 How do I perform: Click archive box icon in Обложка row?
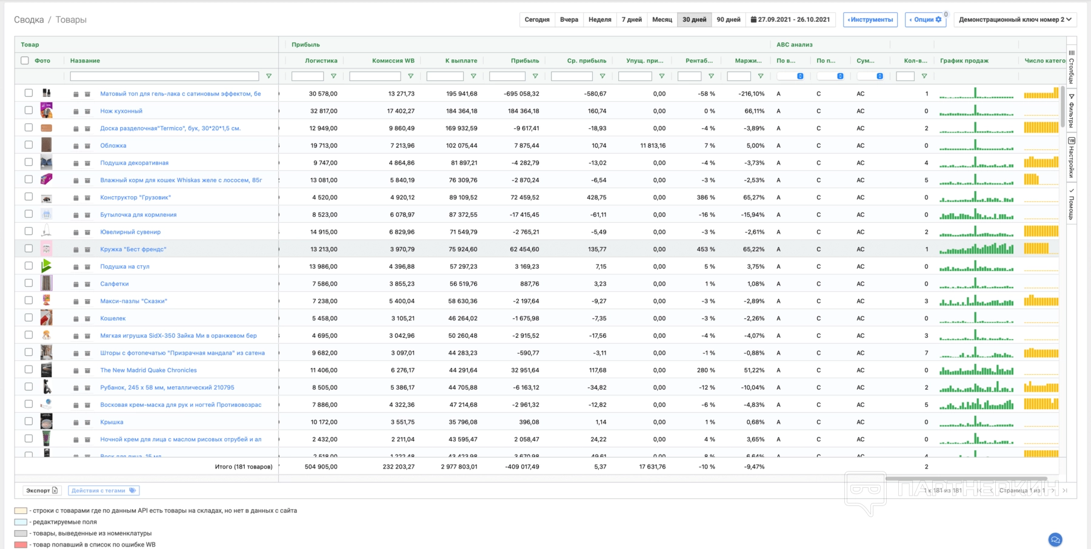pos(87,146)
